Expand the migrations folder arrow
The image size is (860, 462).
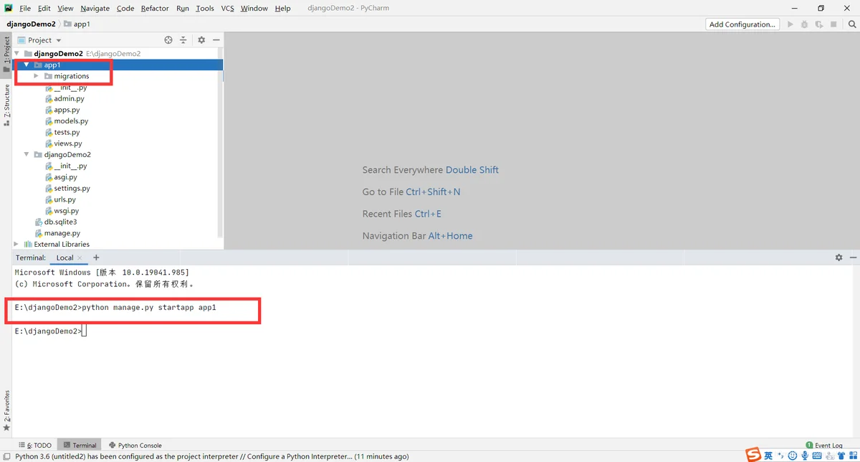(36, 76)
